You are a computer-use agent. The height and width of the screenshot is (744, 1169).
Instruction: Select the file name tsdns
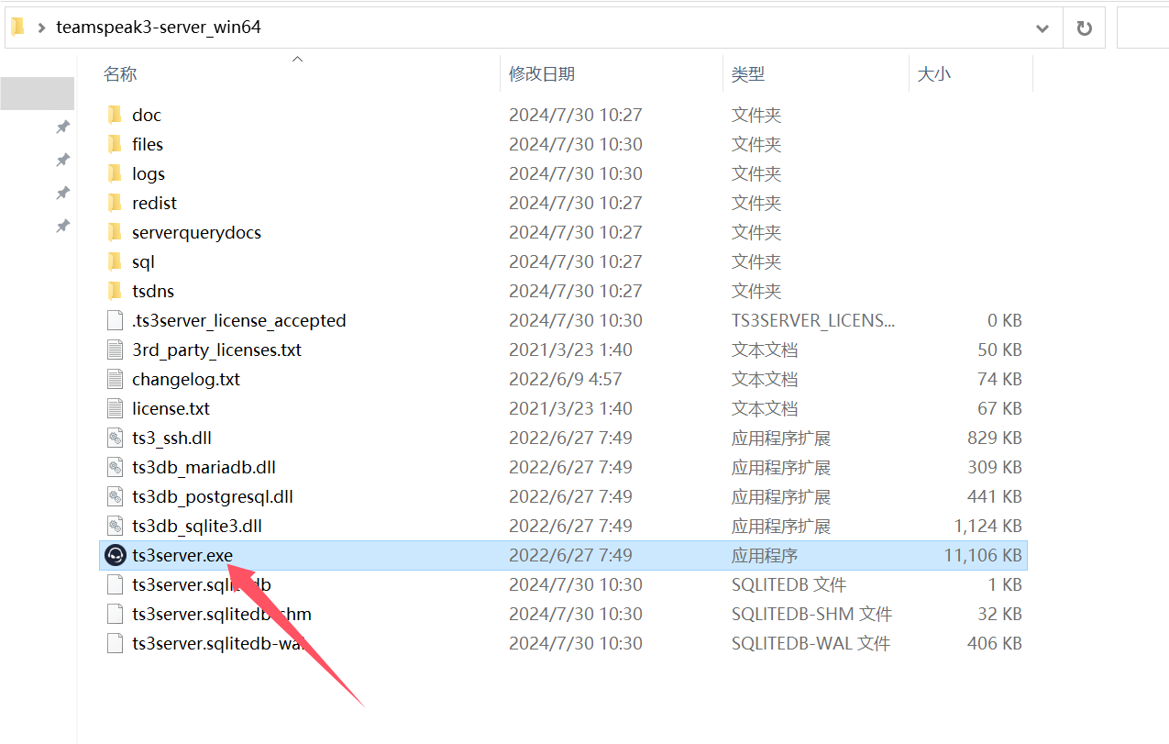coord(153,291)
